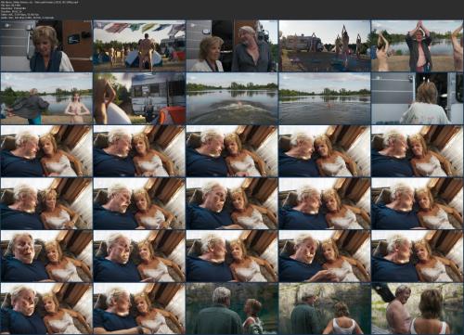Select frame of green-jacket man and woman facing pond
Viewport: 464px width, 335px height.
pos(232,308)
